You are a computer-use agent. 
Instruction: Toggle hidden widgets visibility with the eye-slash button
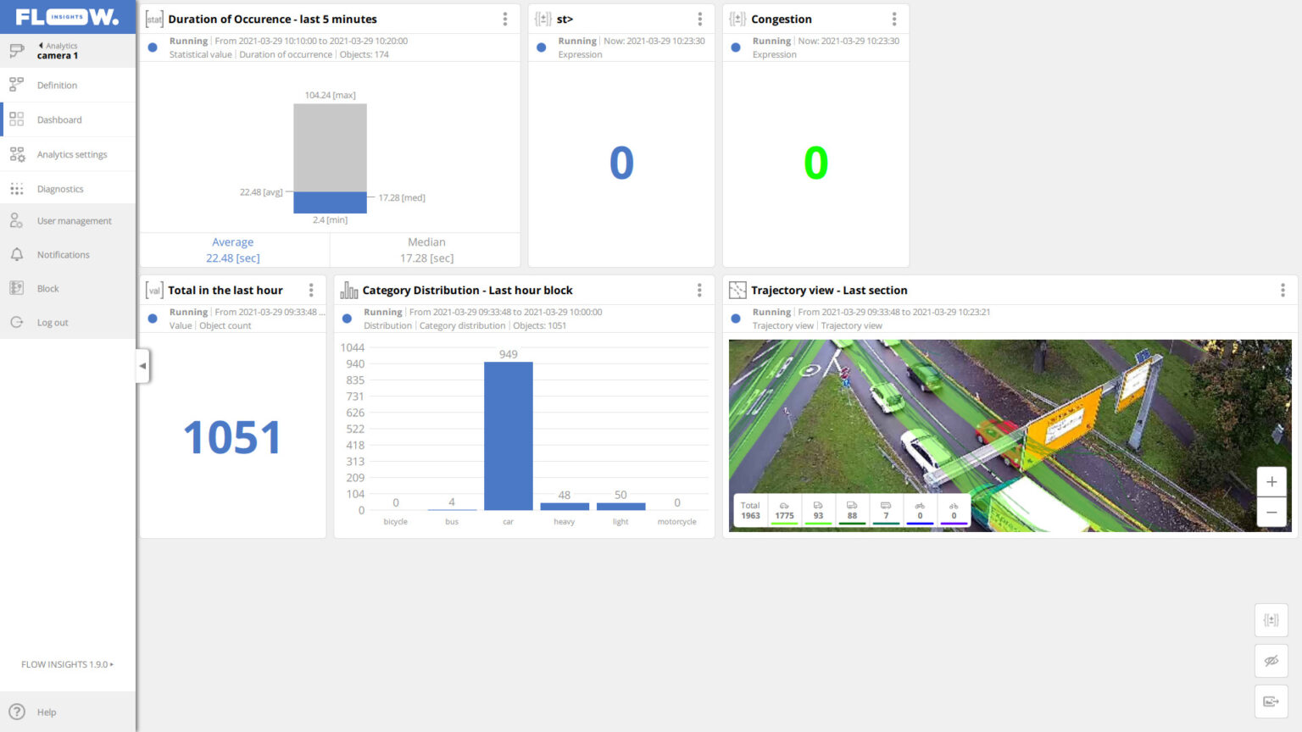[x=1271, y=660]
